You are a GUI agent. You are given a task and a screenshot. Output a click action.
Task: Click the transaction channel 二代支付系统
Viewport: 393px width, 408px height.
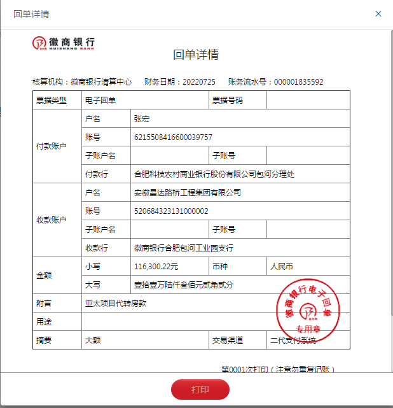293,341
